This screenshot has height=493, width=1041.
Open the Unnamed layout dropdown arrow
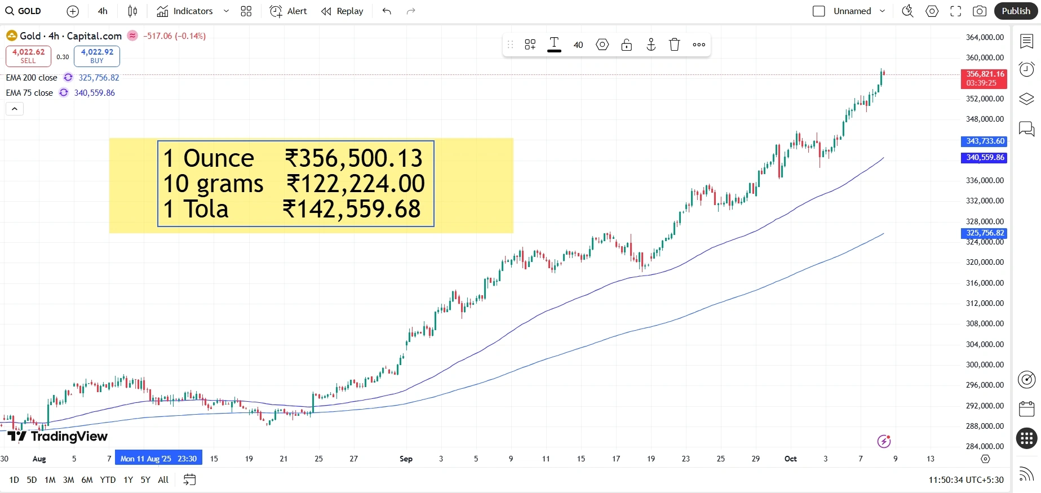pos(883,11)
